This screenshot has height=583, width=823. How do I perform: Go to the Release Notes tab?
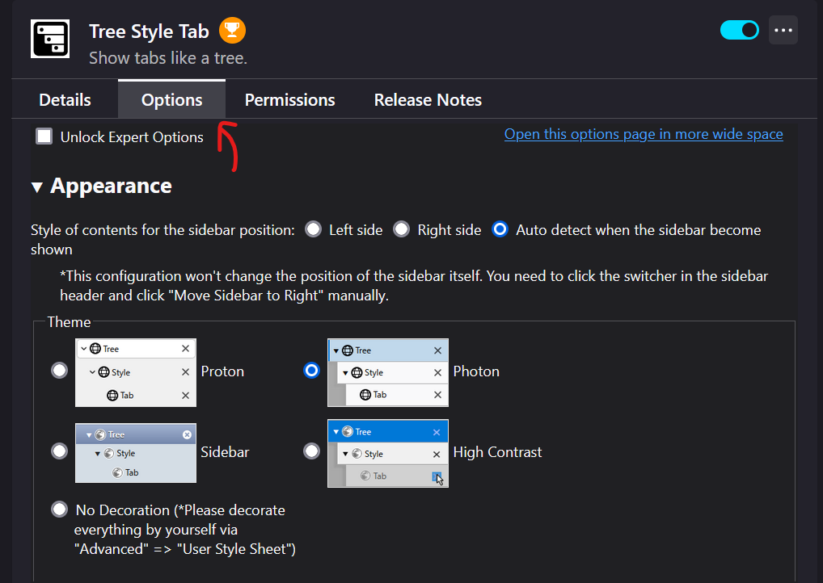tap(428, 100)
